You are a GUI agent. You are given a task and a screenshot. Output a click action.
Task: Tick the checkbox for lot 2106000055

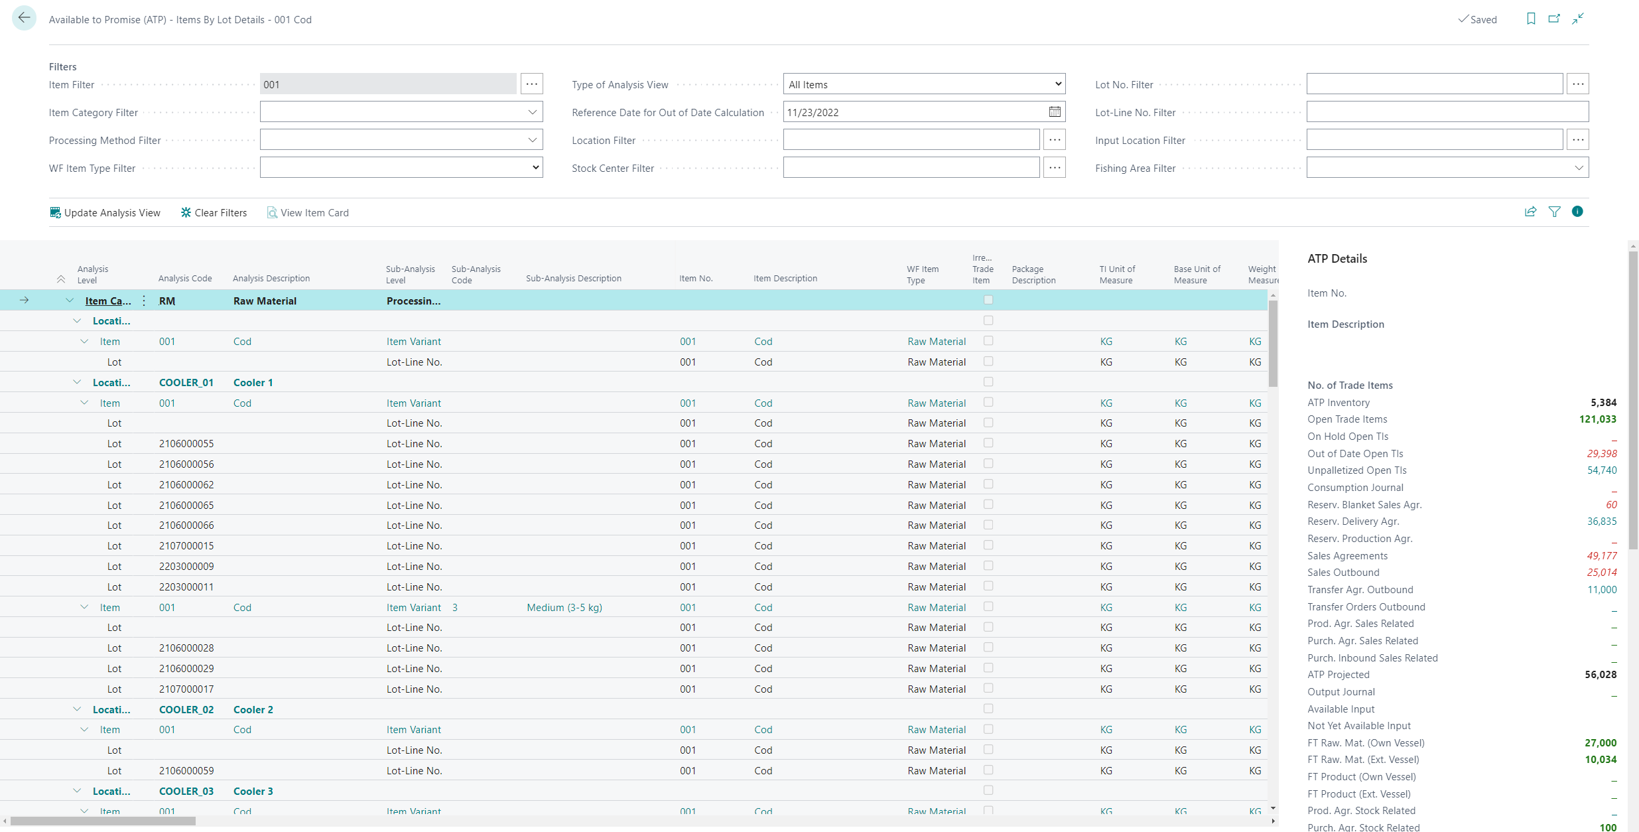[988, 443]
